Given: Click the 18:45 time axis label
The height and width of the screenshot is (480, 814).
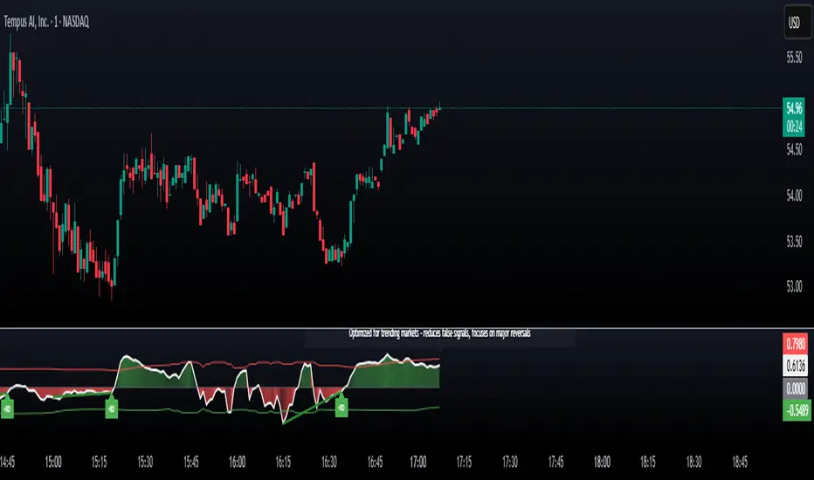Looking at the screenshot, I should coord(739,462).
